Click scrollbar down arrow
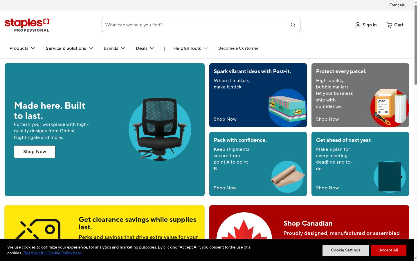This screenshot has height=261, width=418. point(416,258)
